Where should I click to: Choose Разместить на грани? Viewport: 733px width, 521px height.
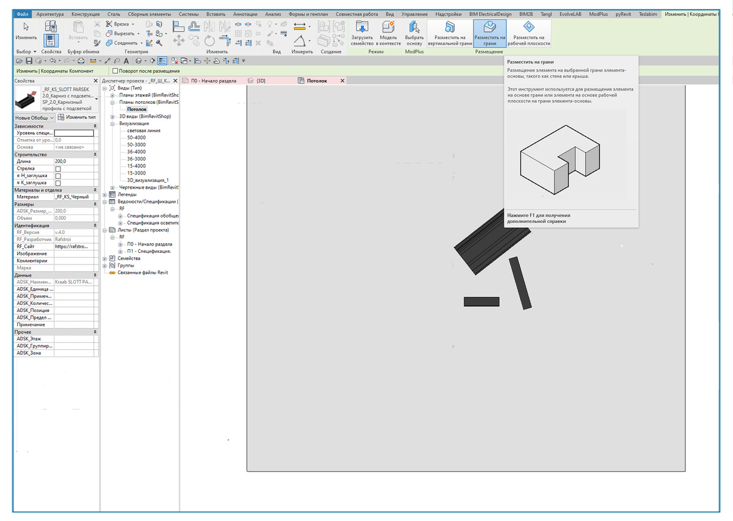point(490,33)
